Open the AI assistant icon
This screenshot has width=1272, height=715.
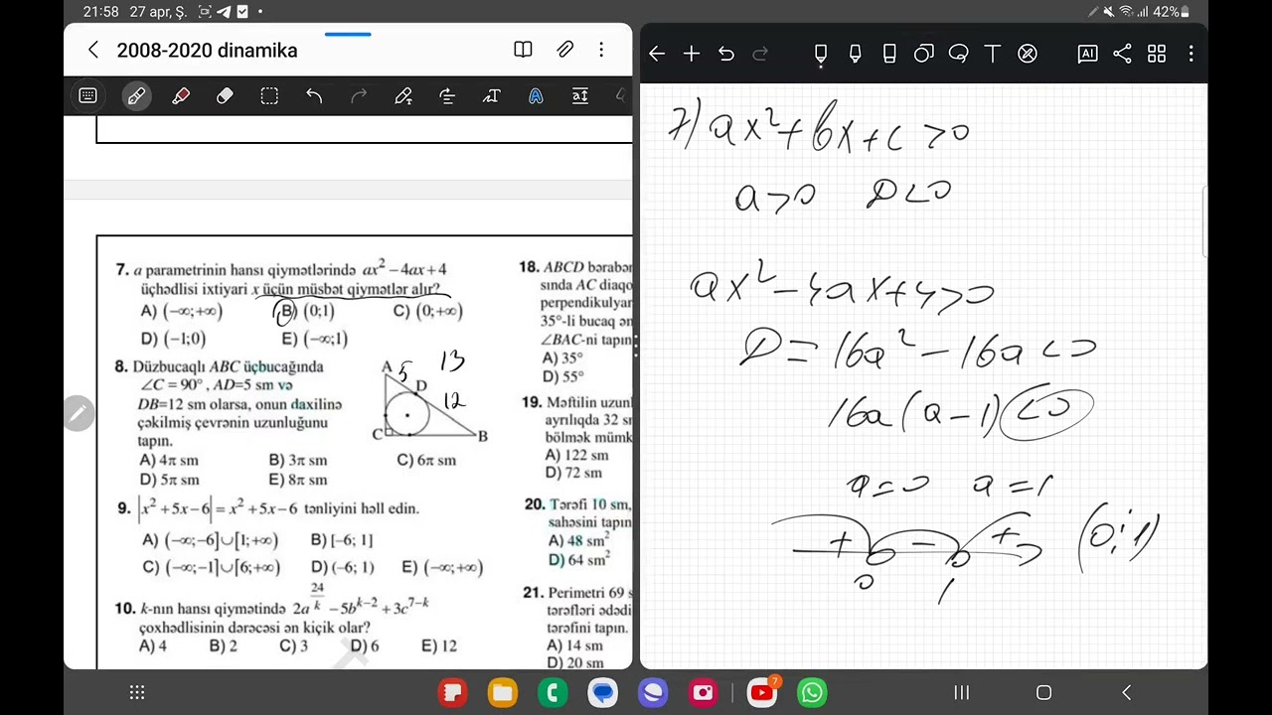point(1087,54)
